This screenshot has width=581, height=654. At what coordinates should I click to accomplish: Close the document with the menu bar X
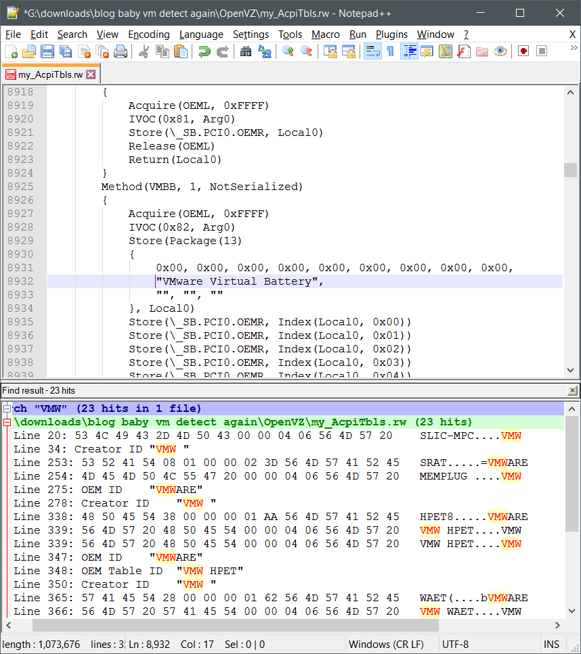pyautogui.click(x=573, y=34)
